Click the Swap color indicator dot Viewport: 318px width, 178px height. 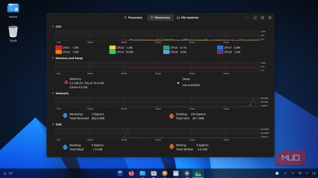(x=178, y=83)
